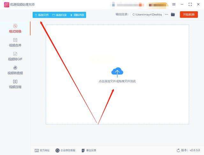Open the 官方网址 link
204x155 pixels.
click(x=42, y=151)
